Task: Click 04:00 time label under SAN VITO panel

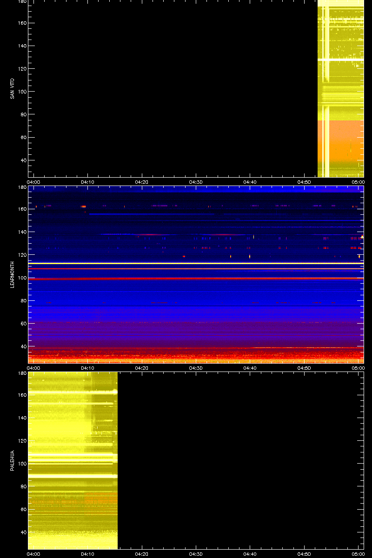Action: pyautogui.click(x=33, y=182)
